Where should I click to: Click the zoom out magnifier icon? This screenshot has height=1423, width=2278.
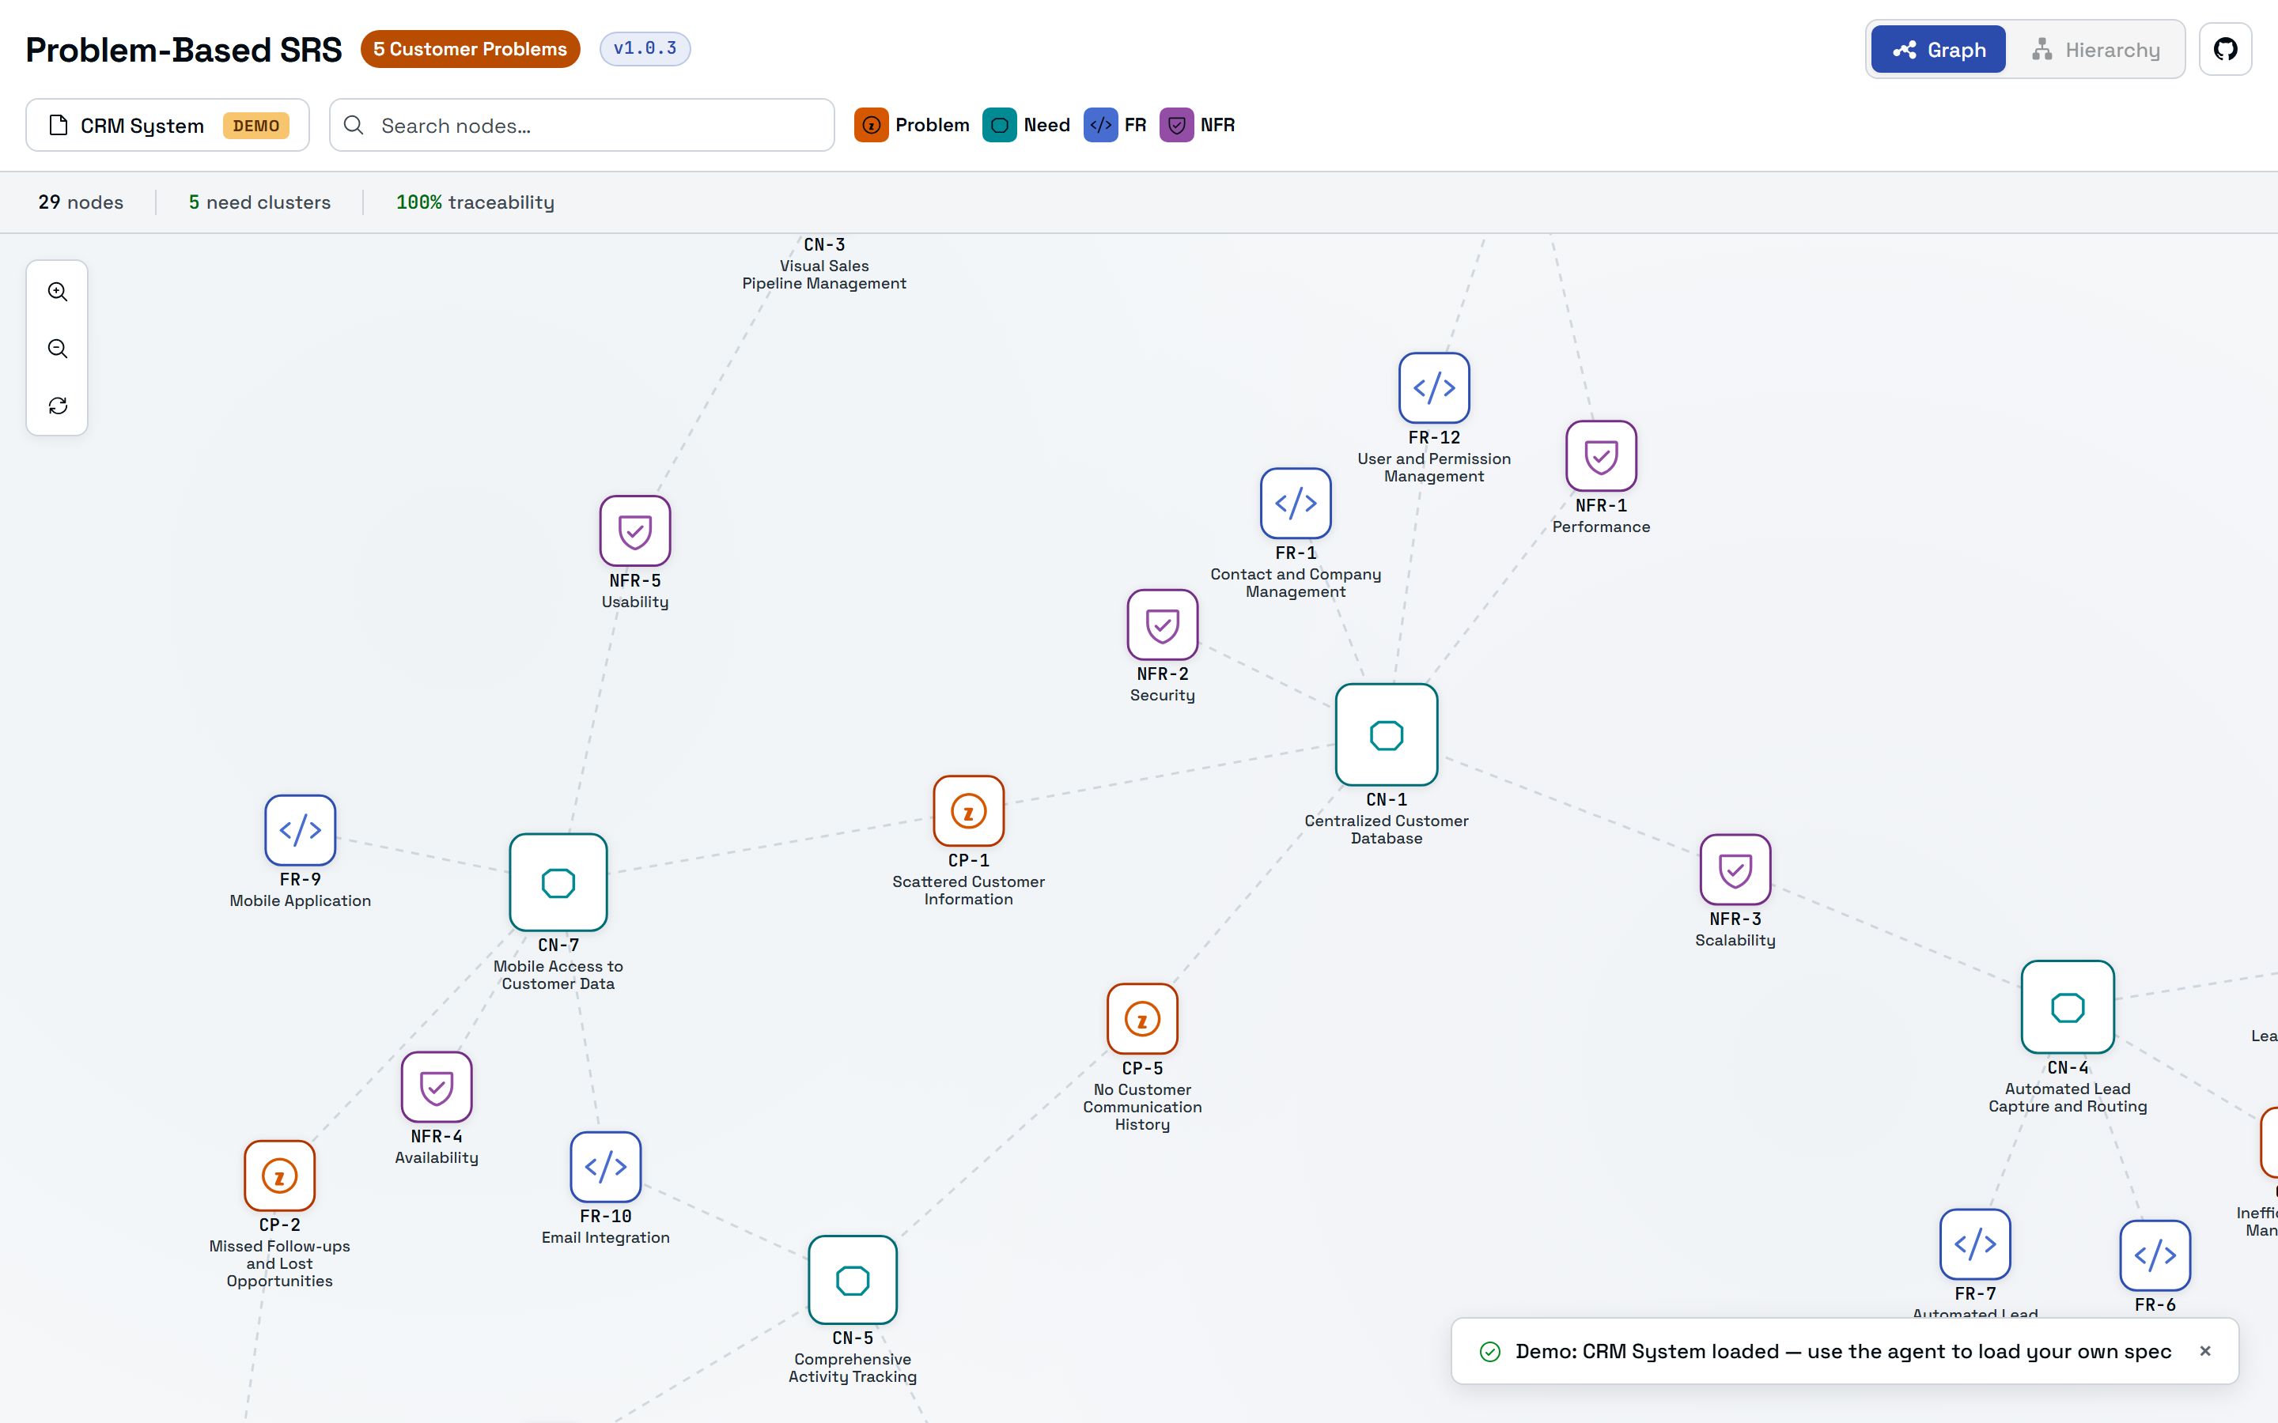point(58,349)
